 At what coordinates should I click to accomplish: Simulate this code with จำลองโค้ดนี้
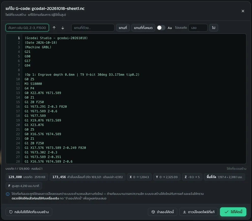(x=162, y=212)
